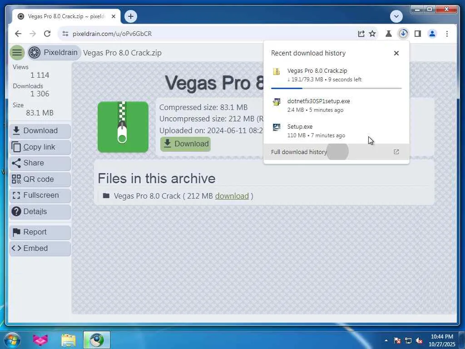Open Setup.exe from download history
The image size is (465, 349).
(x=336, y=130)
